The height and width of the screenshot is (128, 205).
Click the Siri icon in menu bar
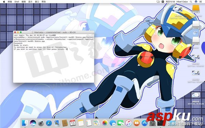[196, 2]
